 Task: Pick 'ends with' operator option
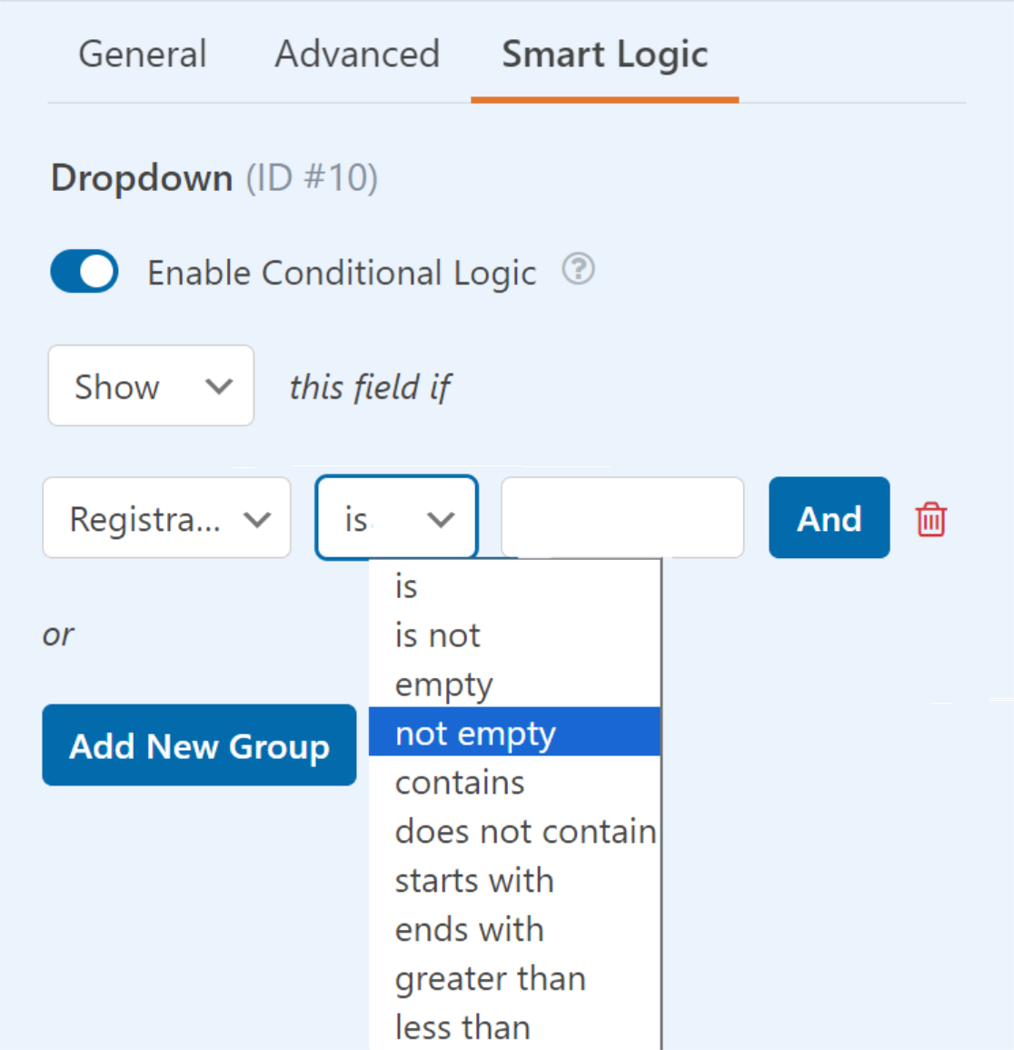514,929
